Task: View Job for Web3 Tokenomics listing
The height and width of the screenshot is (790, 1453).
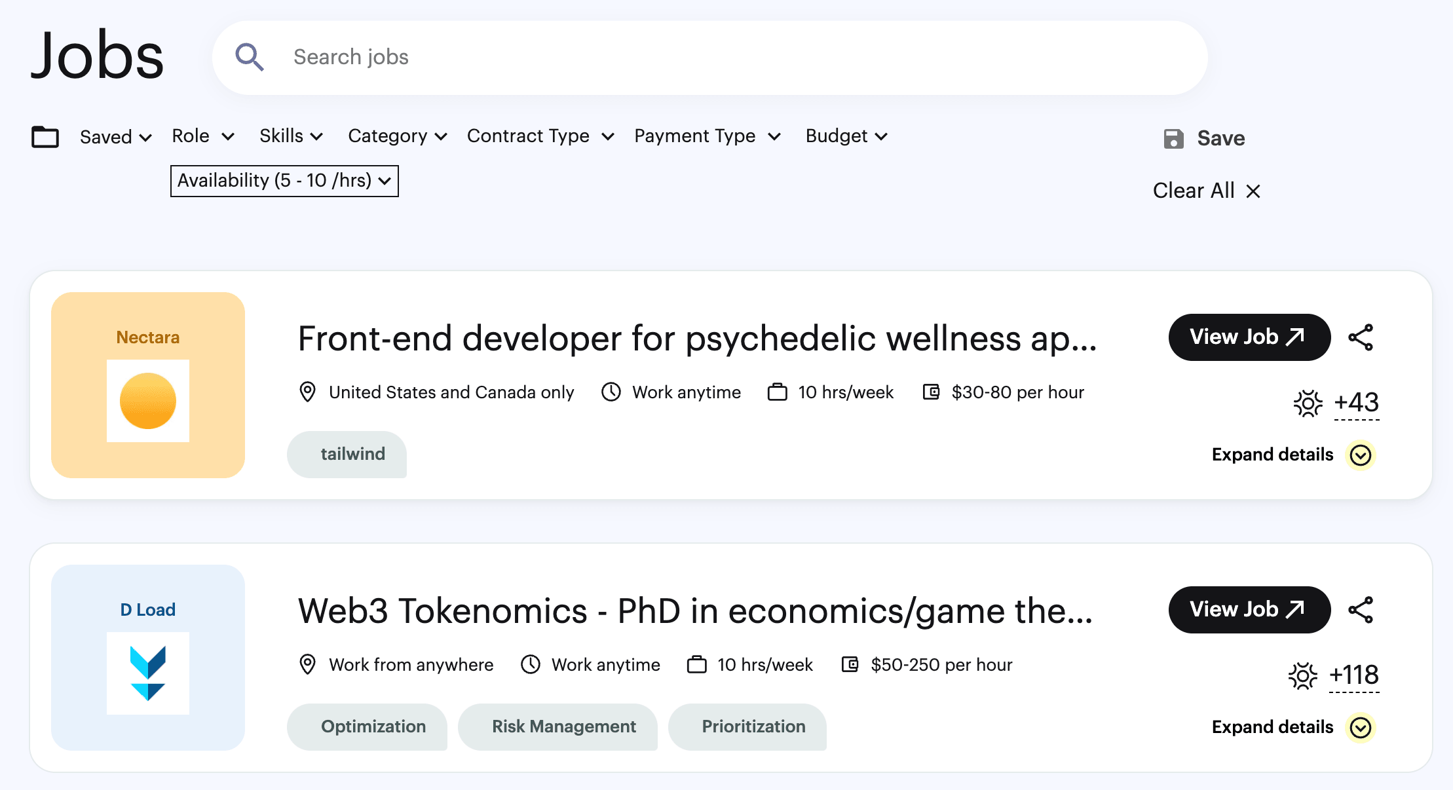Action: coord(1249,610)
